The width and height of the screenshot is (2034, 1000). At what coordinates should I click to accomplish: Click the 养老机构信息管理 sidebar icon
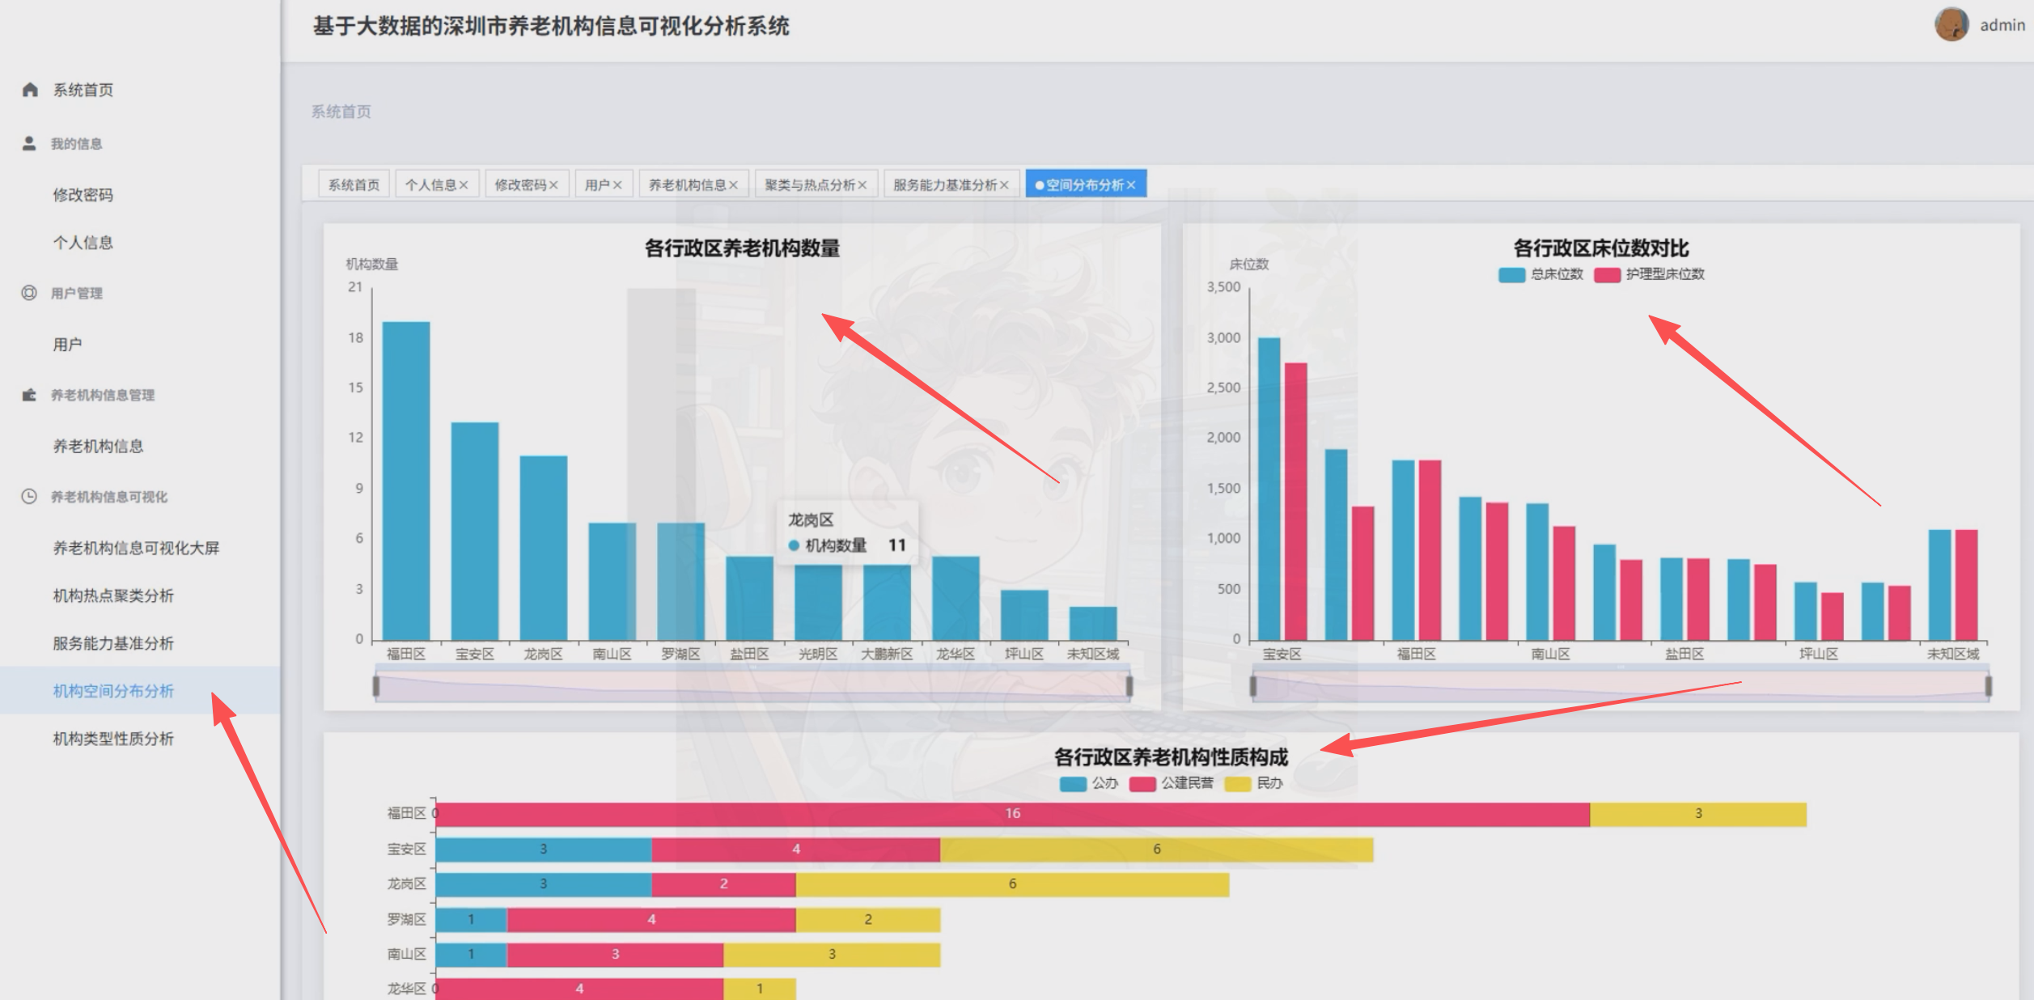(x=29, y=395)
